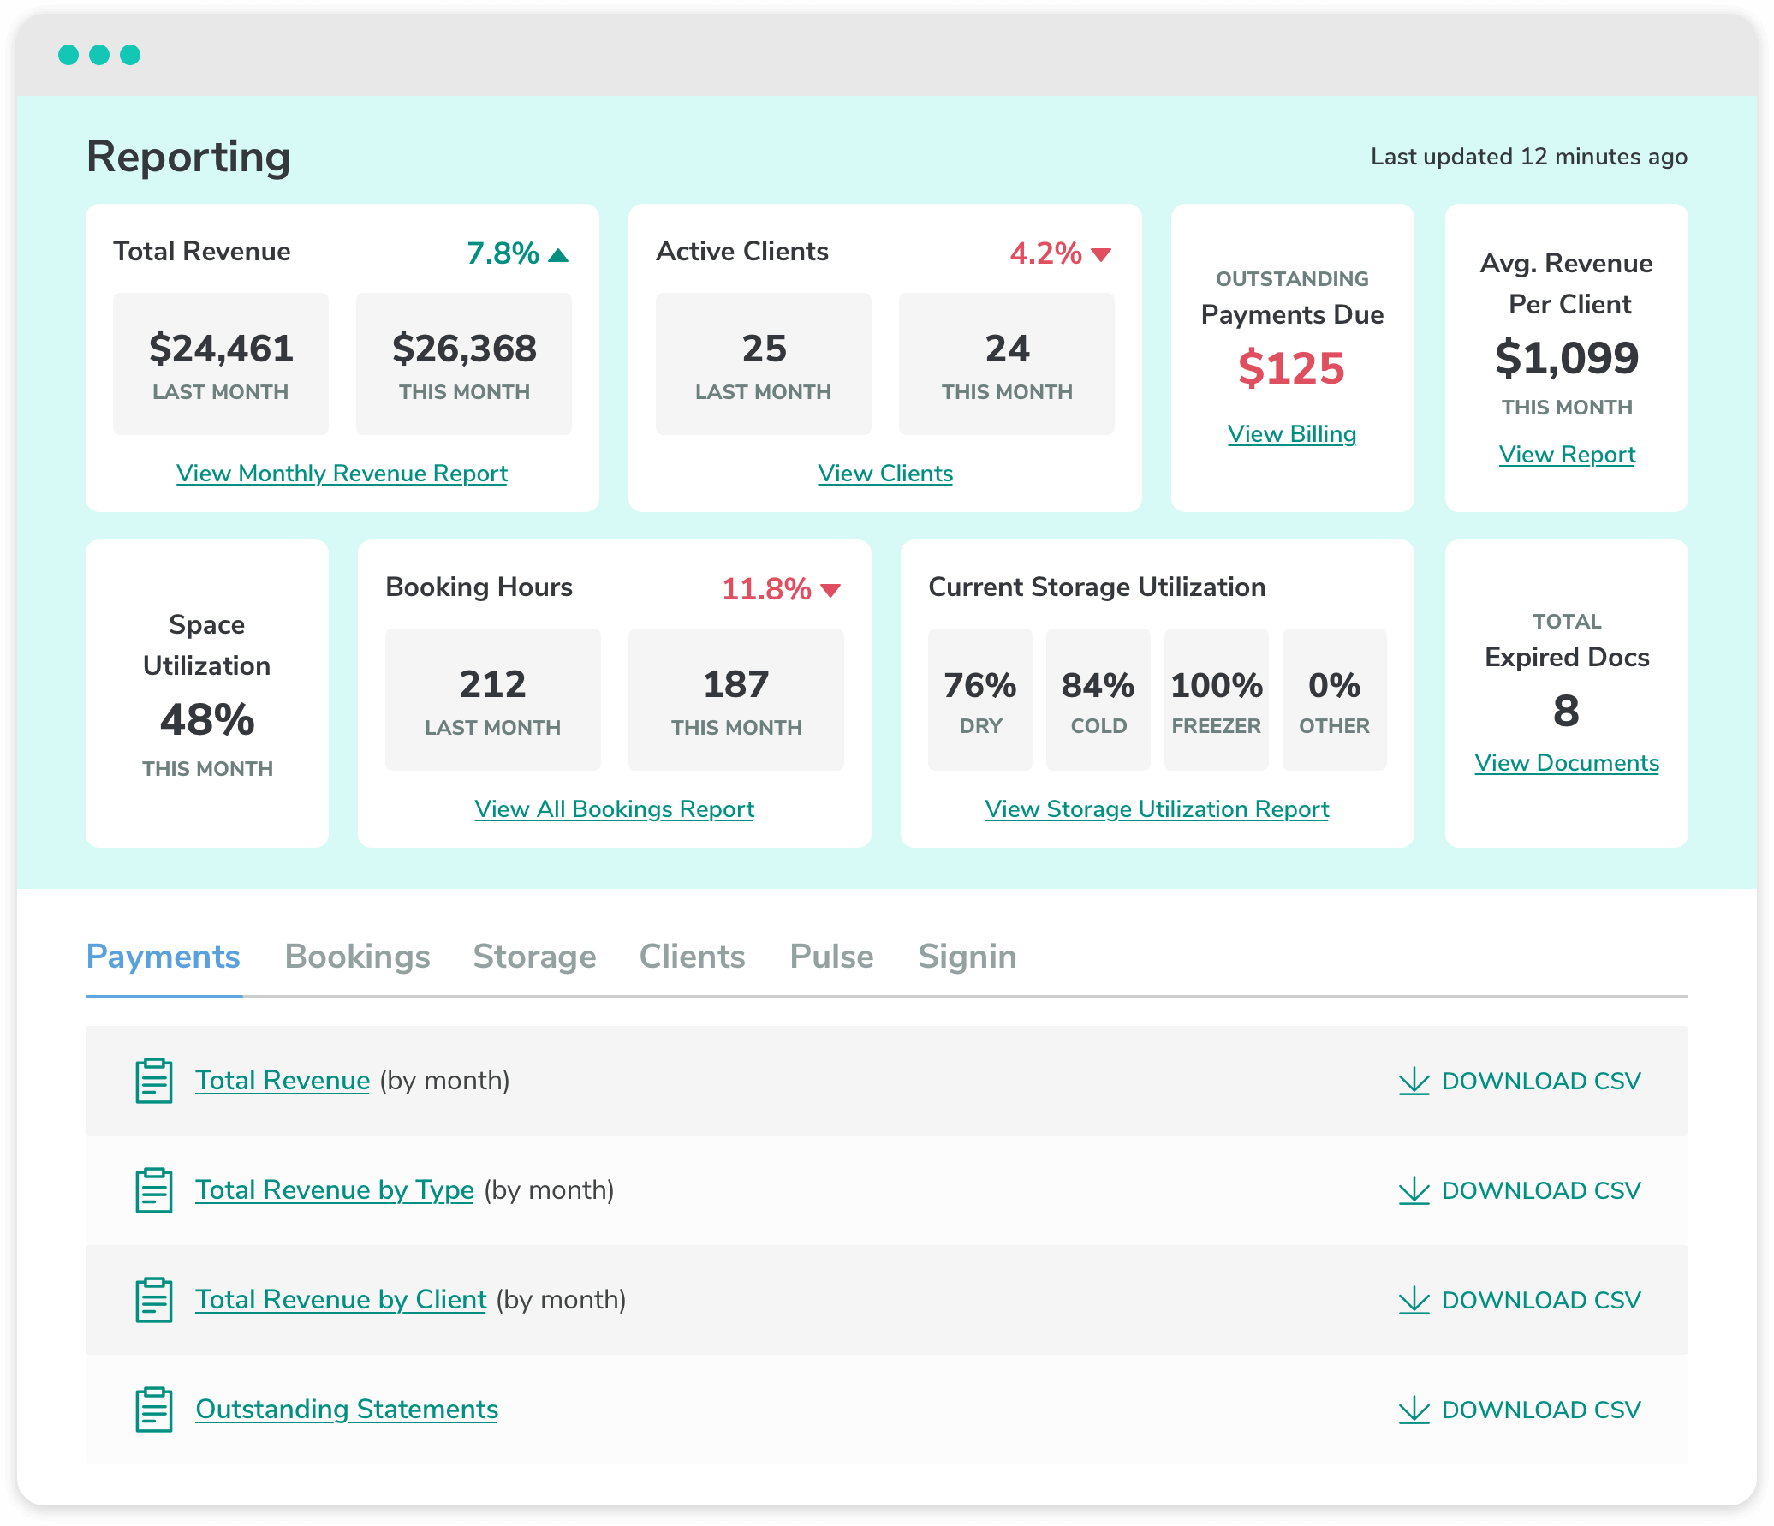1774x1526 pixels.
Task: Click the View Documents link
Action: click(x=1567, y=763)
